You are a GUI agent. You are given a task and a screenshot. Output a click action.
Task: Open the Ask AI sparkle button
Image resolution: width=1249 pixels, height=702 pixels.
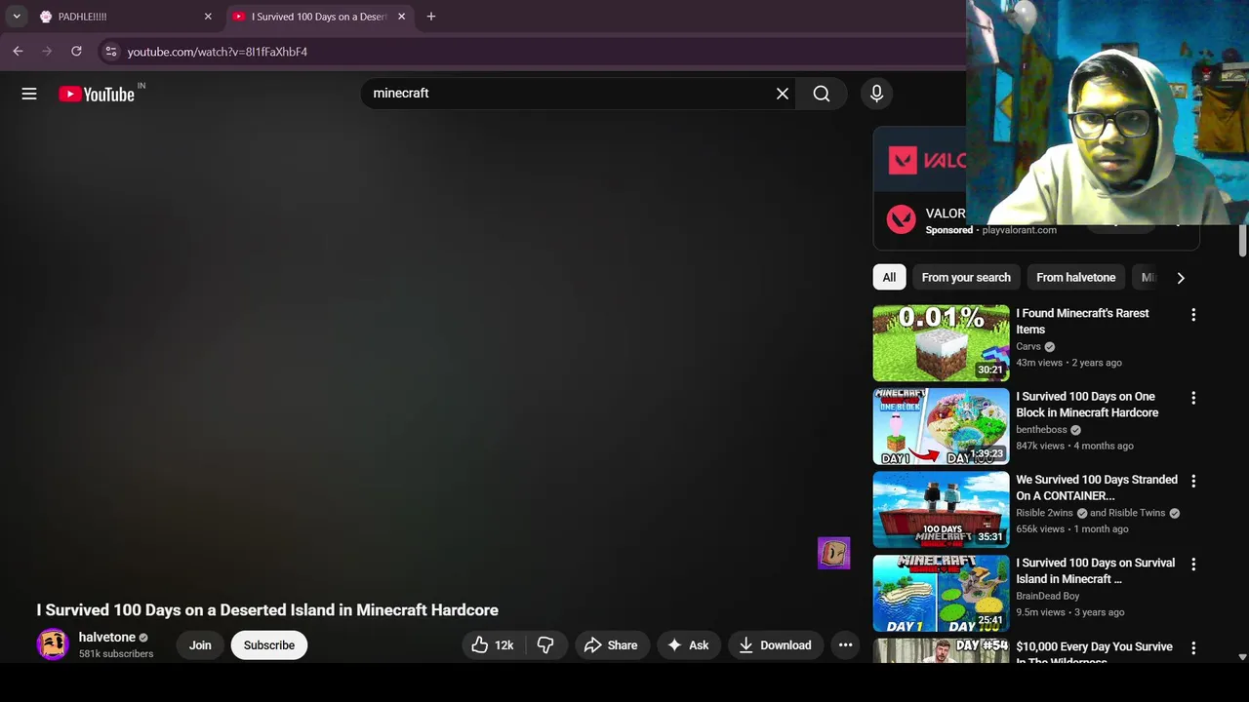(x=688, y=645)
